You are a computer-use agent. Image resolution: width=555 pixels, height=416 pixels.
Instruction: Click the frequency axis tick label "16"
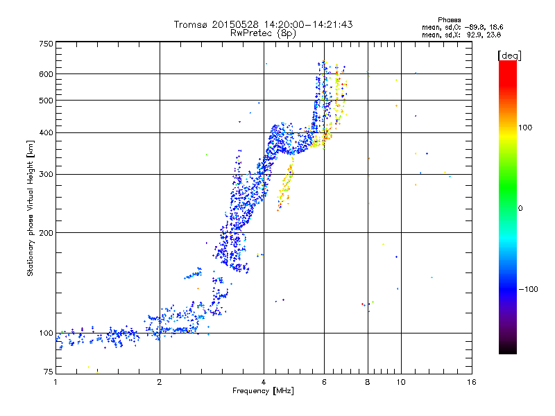pyautogui.click(x=472, y=382)
